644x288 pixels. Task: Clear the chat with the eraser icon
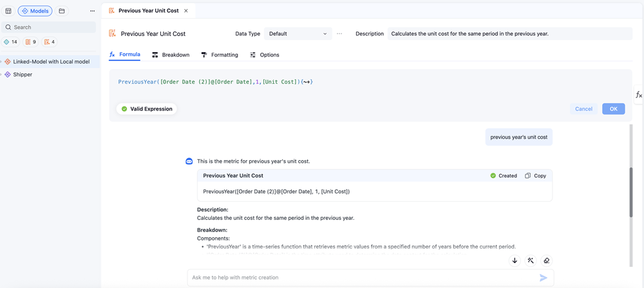click(x=546, y=260)
